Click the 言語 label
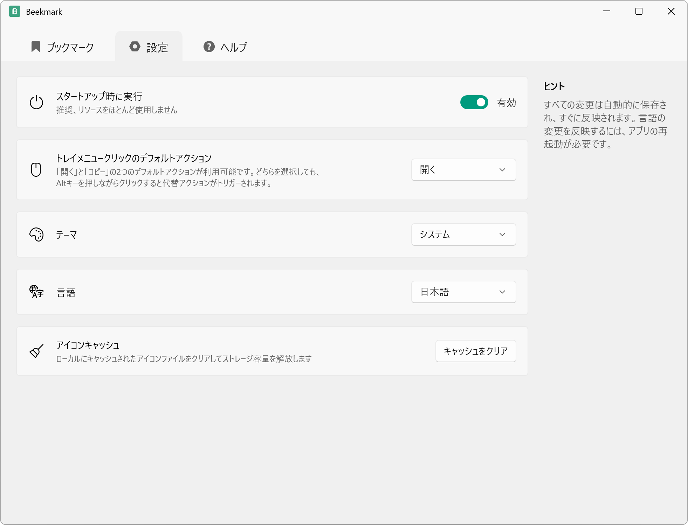Screen dimensions: 688x525 pos(66,292)
